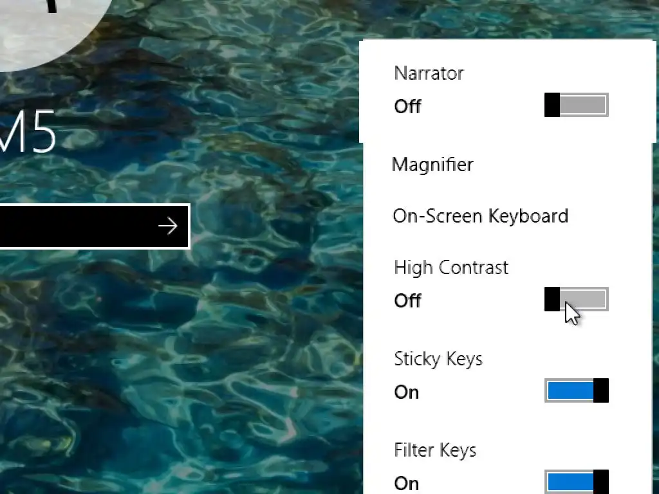659x494 pixels.
Task: Click the password submit arrow
Action: (x=168, y=226)
